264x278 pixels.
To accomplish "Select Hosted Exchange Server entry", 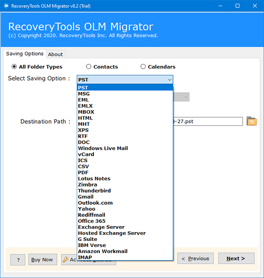I will [x=125, y=233].
